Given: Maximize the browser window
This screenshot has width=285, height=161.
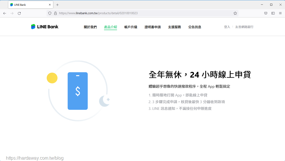Looking at the screenshot, I should click(x=271, y=5).
